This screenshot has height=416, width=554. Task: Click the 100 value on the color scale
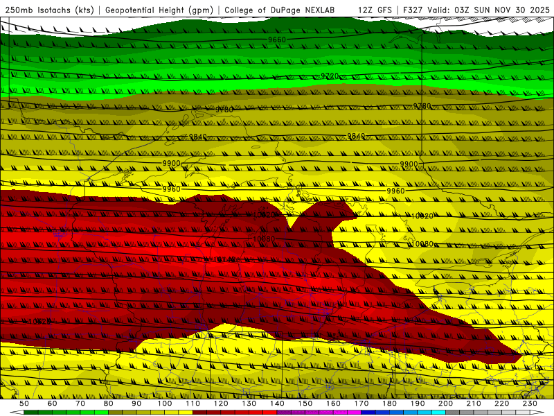click(x=165, y=404)
